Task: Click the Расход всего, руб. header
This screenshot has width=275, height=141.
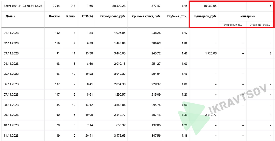Action: pyautogui.click(x=112, y=16)
